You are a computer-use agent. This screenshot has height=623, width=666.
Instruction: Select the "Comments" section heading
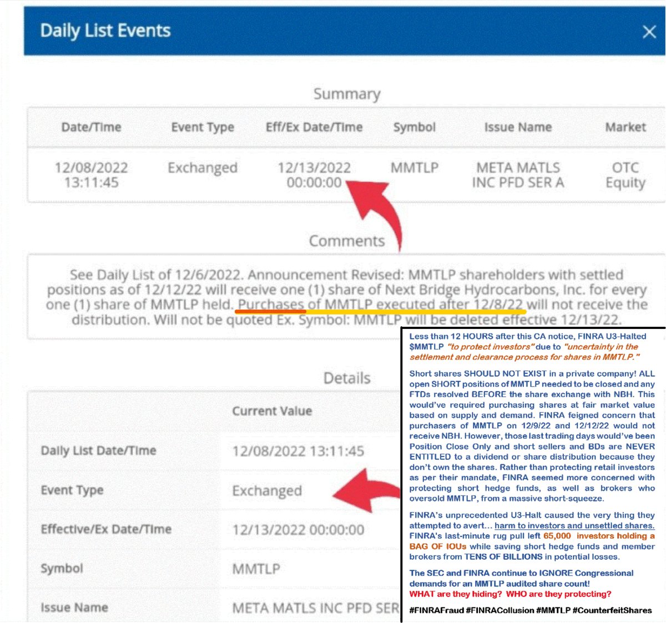[x=347, y=241]
